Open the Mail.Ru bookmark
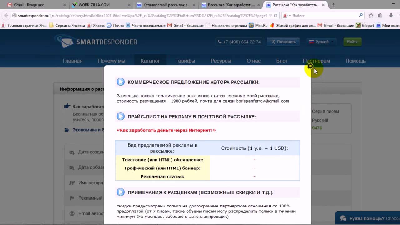400x225 pixels. click(258, 26)
